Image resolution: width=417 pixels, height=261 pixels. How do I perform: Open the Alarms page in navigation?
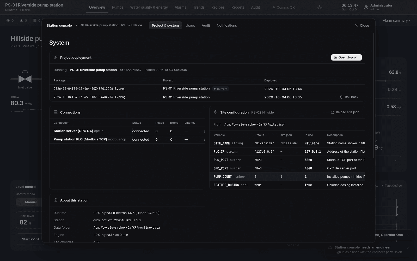[x=180, y=7]
